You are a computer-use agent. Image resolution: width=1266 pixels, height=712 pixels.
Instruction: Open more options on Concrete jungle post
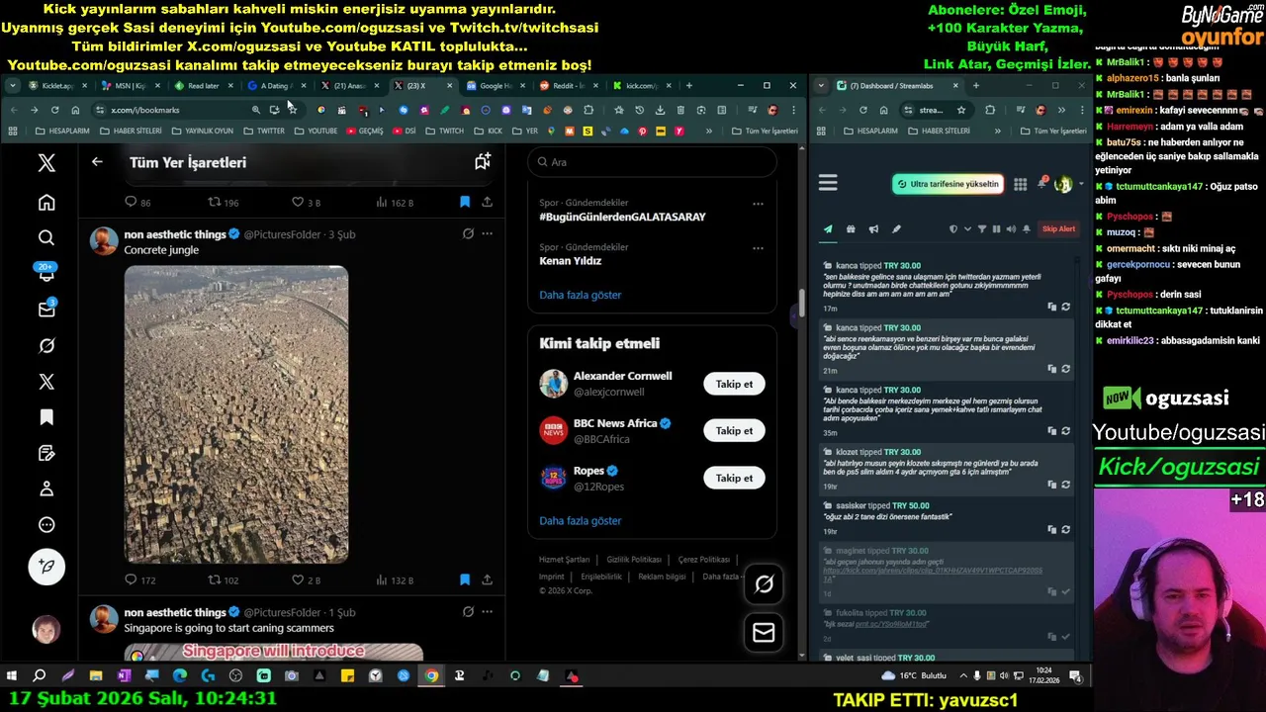(x=487, y=234)
